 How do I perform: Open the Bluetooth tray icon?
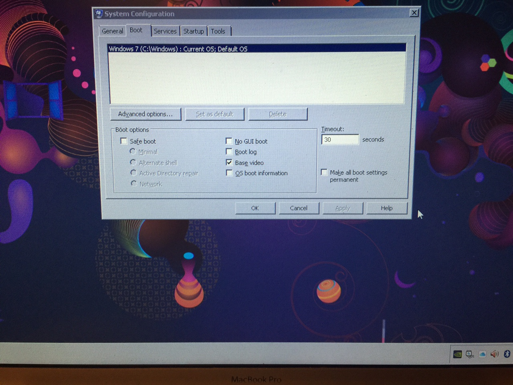(507, 354)
